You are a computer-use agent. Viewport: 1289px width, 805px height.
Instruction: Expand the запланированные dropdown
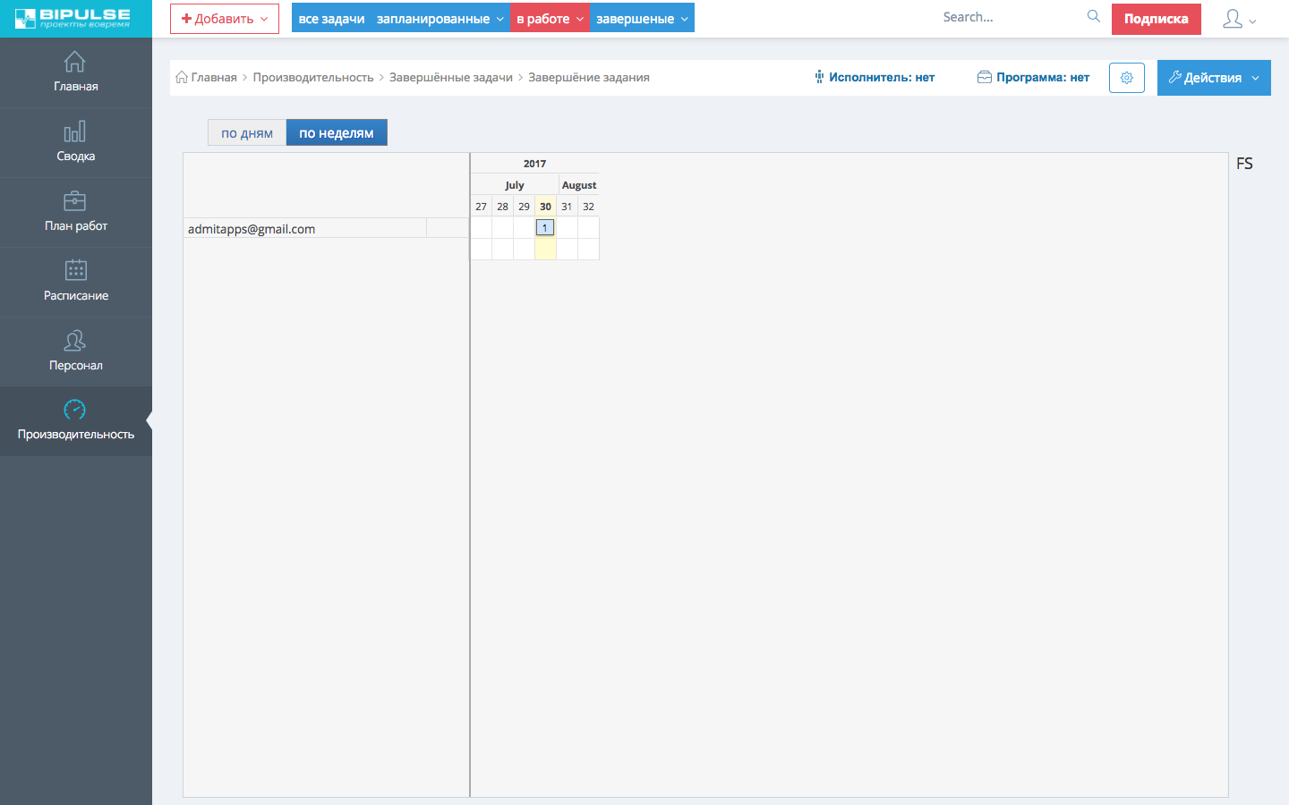[x=440, y=19]
